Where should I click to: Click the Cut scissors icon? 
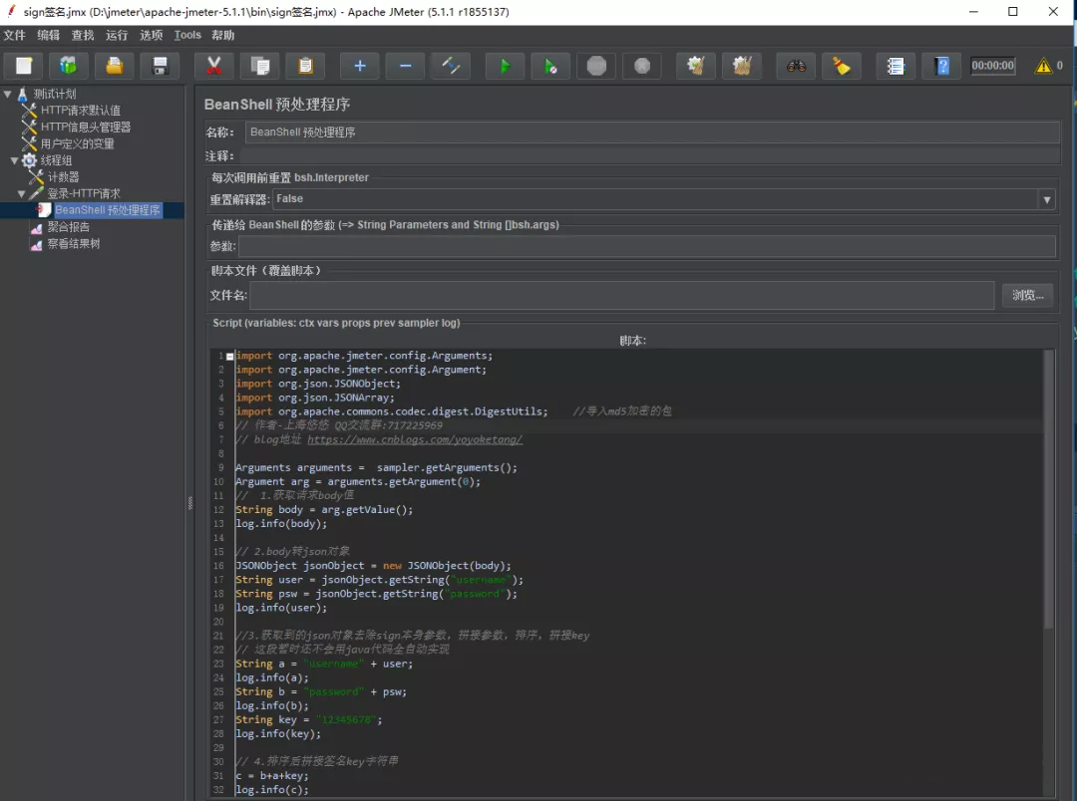click(213, 66)
